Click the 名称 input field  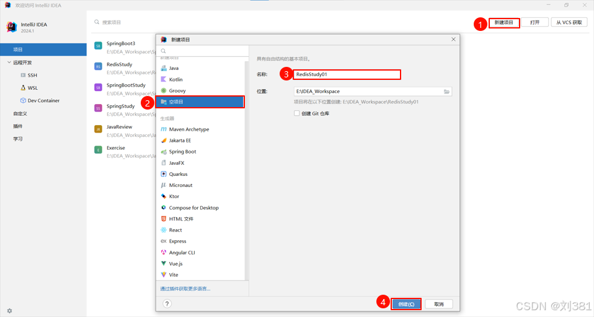[x=347, y=74]
